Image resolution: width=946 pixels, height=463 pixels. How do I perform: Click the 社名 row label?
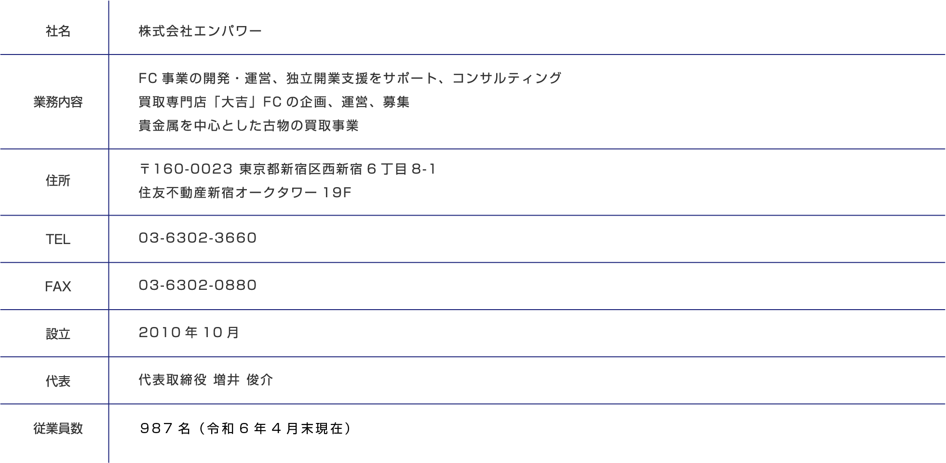tap(58, 31)
